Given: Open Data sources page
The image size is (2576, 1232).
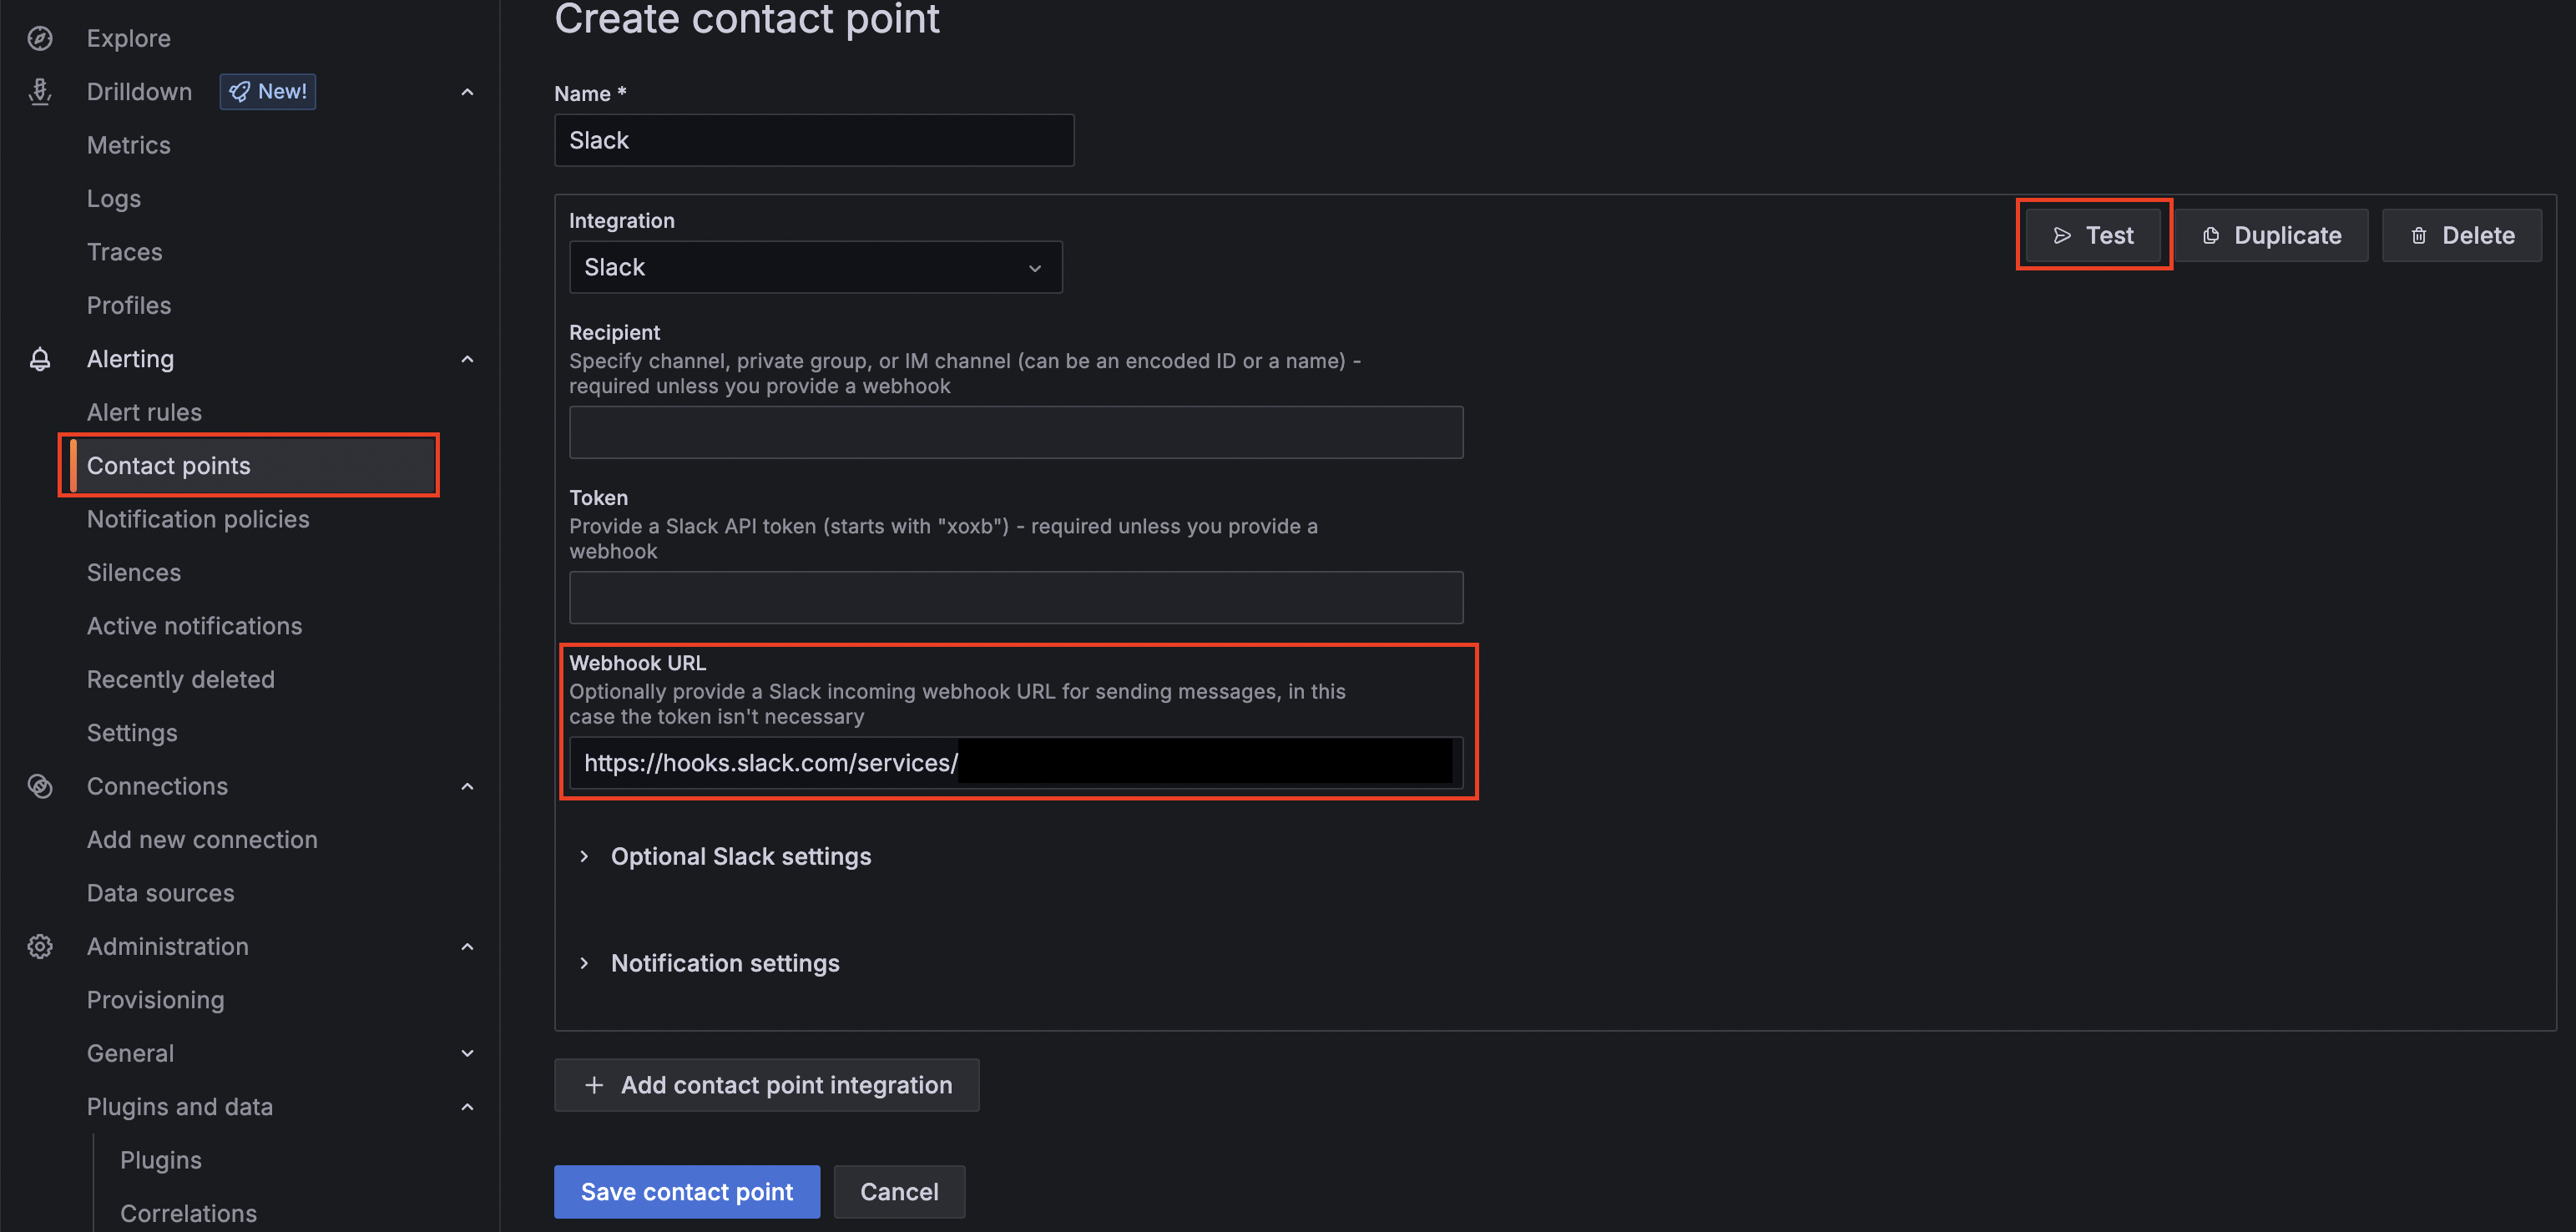Looking at the screenshot, I should click(x=160, y=893).
